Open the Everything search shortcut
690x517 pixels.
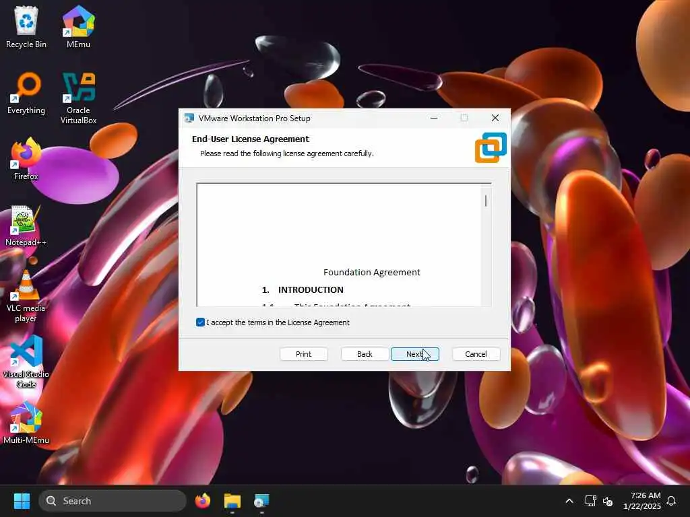[x=26, y=93]
